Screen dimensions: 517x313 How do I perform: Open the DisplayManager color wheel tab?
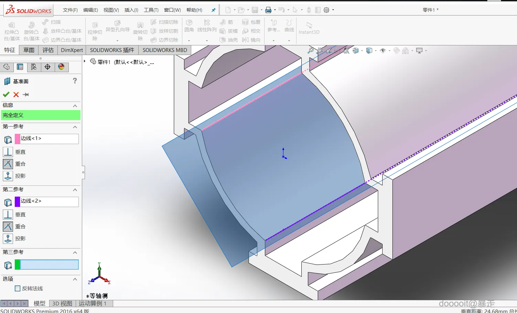click(x=61, y=67)
